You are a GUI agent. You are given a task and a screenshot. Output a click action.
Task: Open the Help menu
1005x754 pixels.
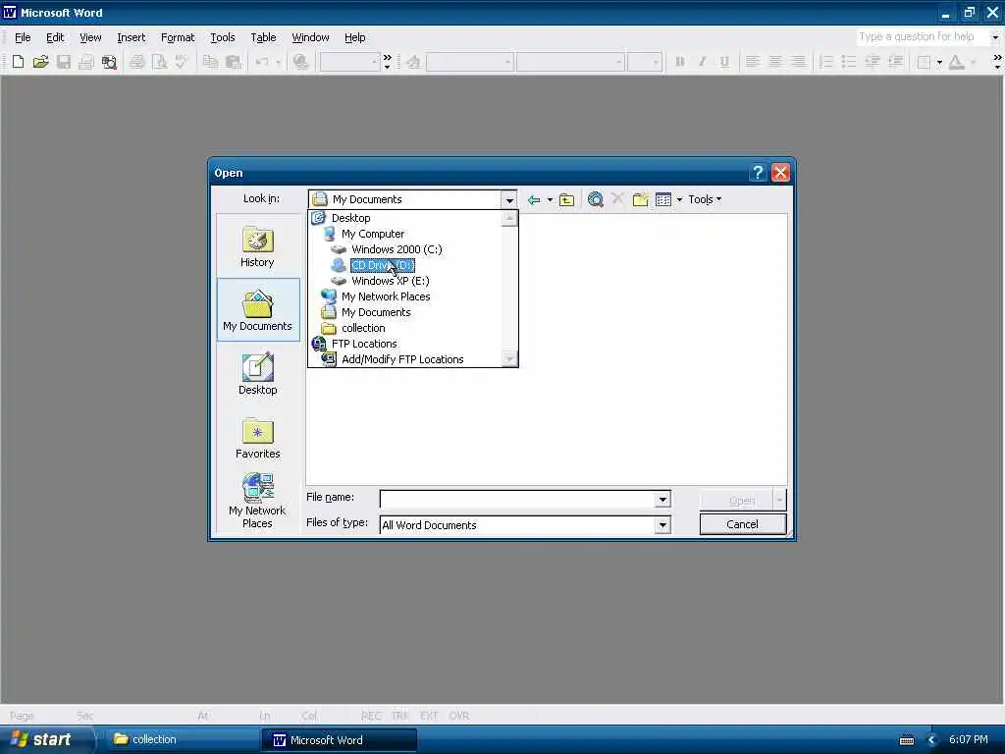(x=354, y=37)
